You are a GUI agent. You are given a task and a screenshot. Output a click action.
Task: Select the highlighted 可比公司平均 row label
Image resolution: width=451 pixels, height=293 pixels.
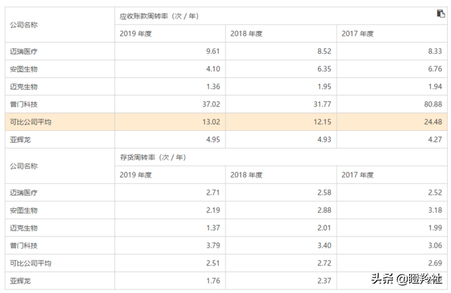pos(30,122)
